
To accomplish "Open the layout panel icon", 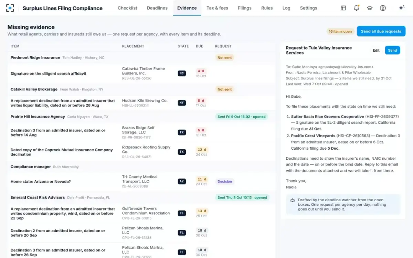I will tap(343, 8).
